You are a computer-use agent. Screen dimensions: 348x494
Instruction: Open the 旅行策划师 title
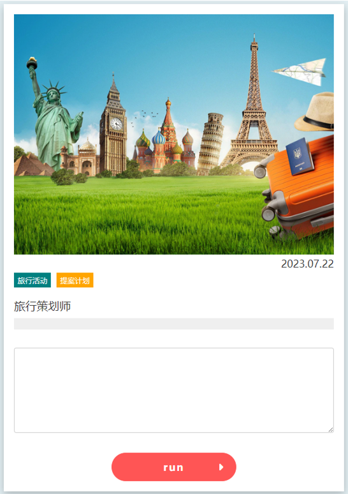click(x=43, y=306)
